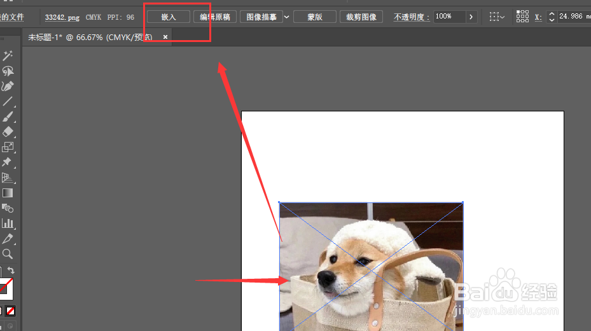
Task: Select the Line Segment tool
Action: click(8, 101)
